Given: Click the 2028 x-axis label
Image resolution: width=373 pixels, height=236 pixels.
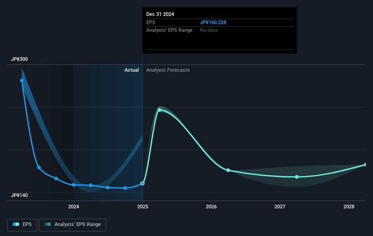Looking at the screenshot, I should (x=349, y=206).
